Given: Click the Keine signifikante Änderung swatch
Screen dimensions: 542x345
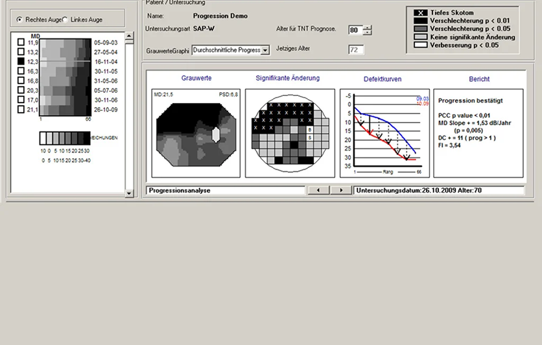Looking at the screenshot, I should pos(420,37).
